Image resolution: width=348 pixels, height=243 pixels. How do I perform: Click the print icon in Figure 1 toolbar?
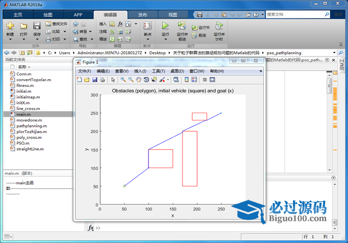point(102,80)
